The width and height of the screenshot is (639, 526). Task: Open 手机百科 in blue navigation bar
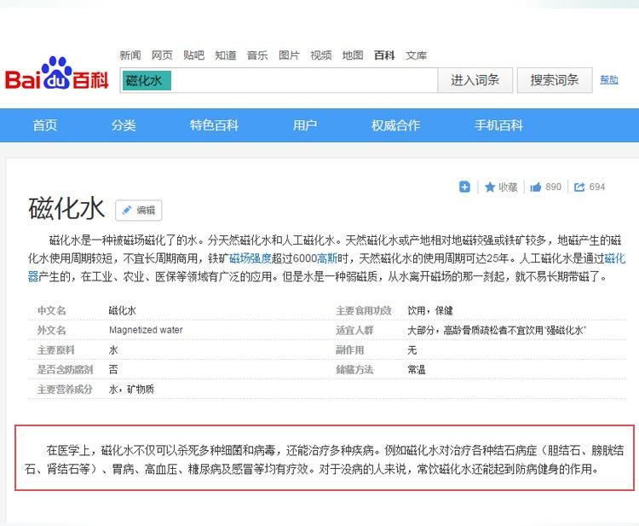498,125
